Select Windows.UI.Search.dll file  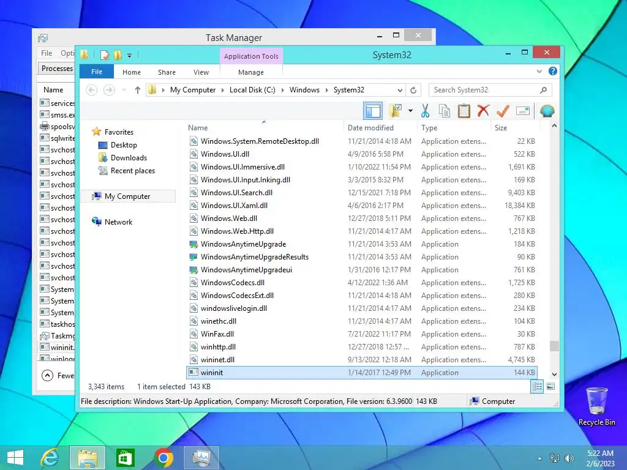(362, 193)
